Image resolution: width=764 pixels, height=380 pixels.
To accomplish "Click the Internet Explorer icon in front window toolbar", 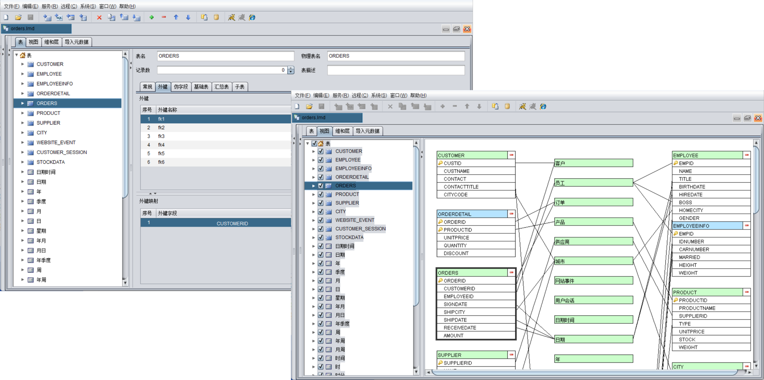I will pyautogui.click(x=543, y=106).
